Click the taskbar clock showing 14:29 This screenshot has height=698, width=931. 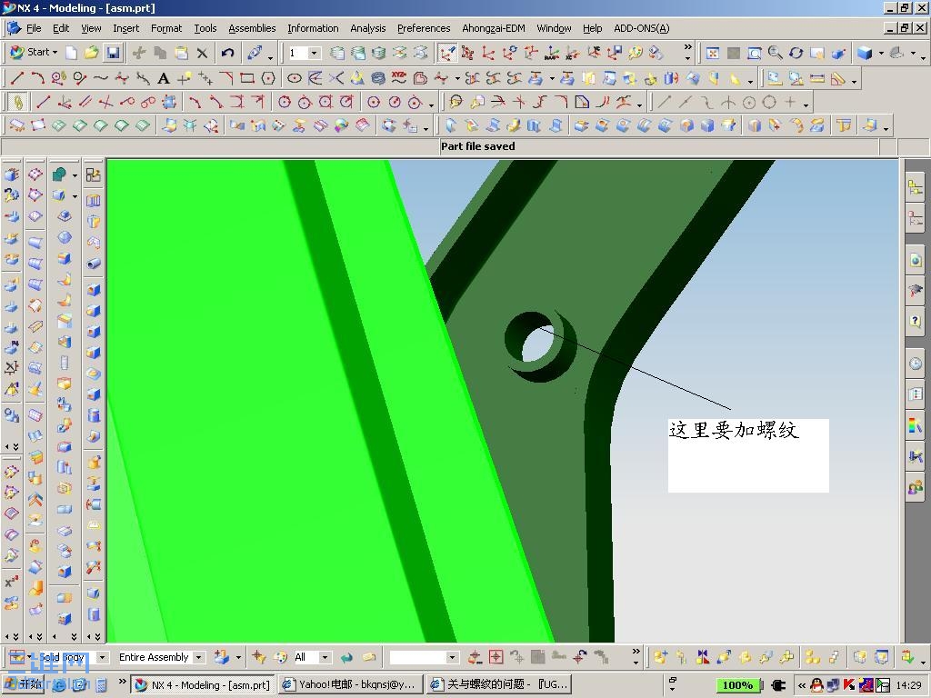pos(908,685)
